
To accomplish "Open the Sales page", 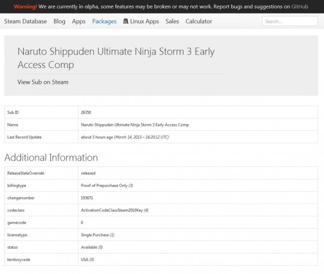I will click(172, 21).
